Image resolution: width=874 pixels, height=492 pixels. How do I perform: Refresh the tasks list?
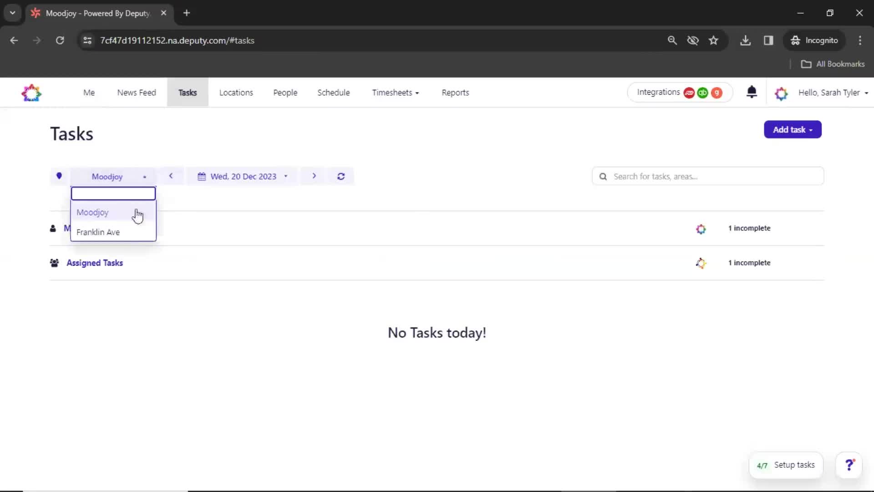pos(341,176)
